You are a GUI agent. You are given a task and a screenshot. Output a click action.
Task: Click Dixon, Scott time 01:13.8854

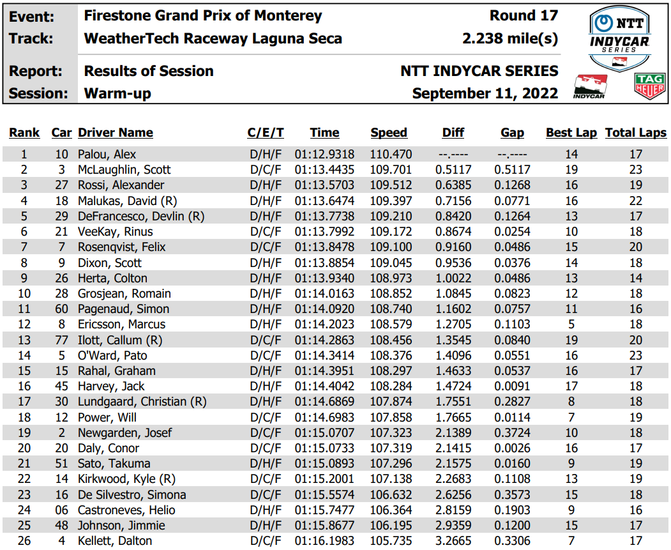(324, 263)
